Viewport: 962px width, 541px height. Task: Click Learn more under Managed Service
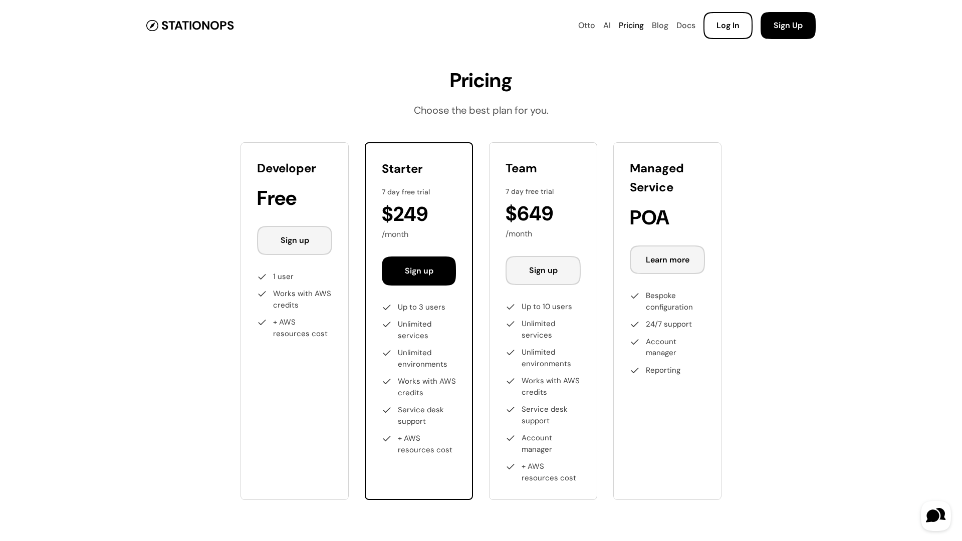pos(667,260)
